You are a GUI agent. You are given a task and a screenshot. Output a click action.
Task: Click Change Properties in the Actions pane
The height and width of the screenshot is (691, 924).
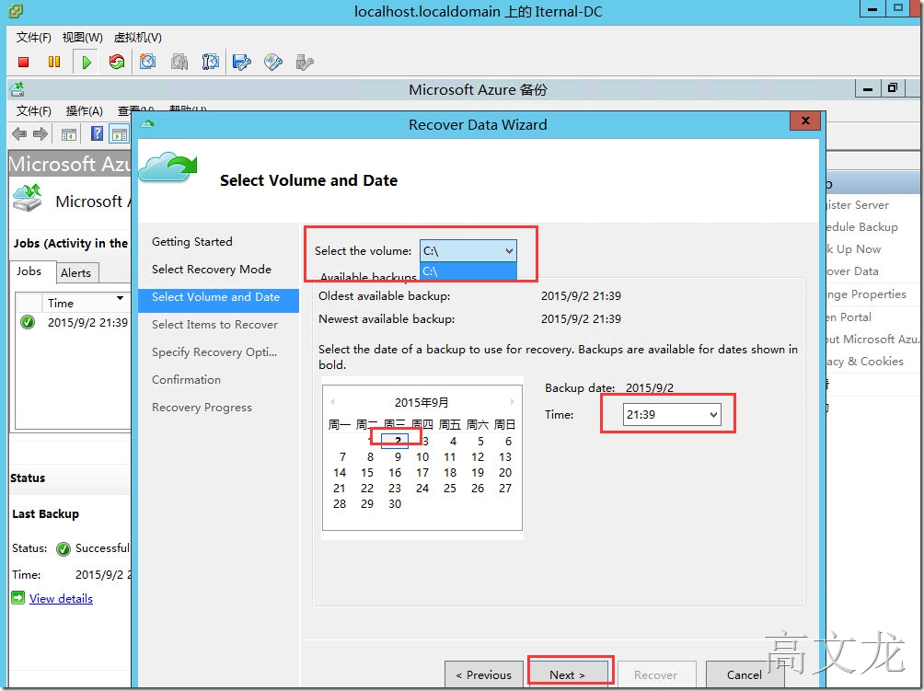866,294
